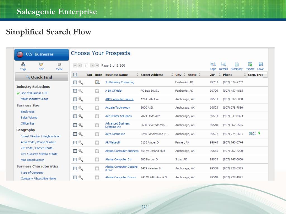This screenshot has width=286, height=214.
Task: Check the box for Ace Printer Solutions
Action: [x=75, y=116]
